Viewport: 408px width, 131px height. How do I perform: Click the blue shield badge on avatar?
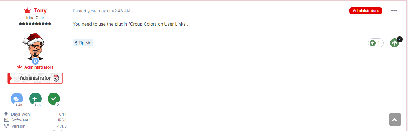[35, 61]
